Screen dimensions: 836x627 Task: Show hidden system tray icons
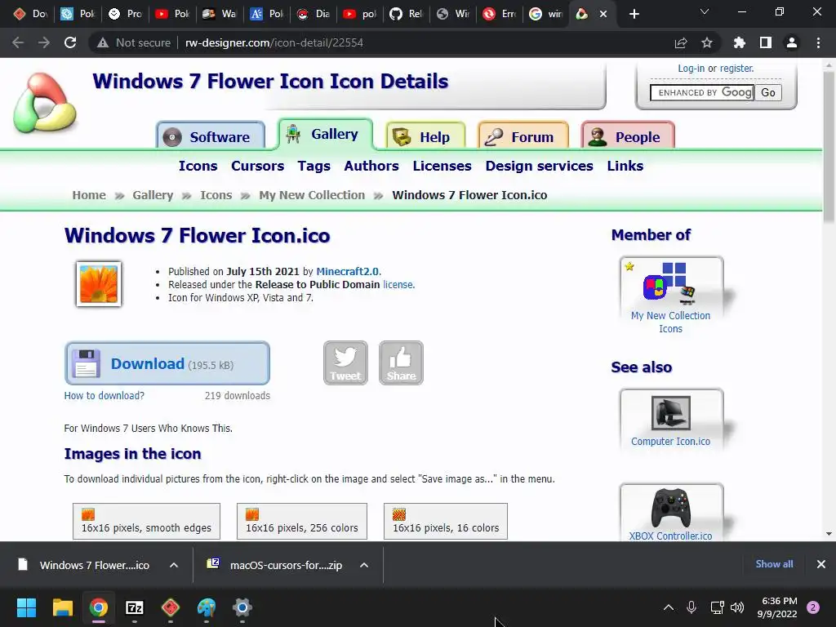[668, 607]
